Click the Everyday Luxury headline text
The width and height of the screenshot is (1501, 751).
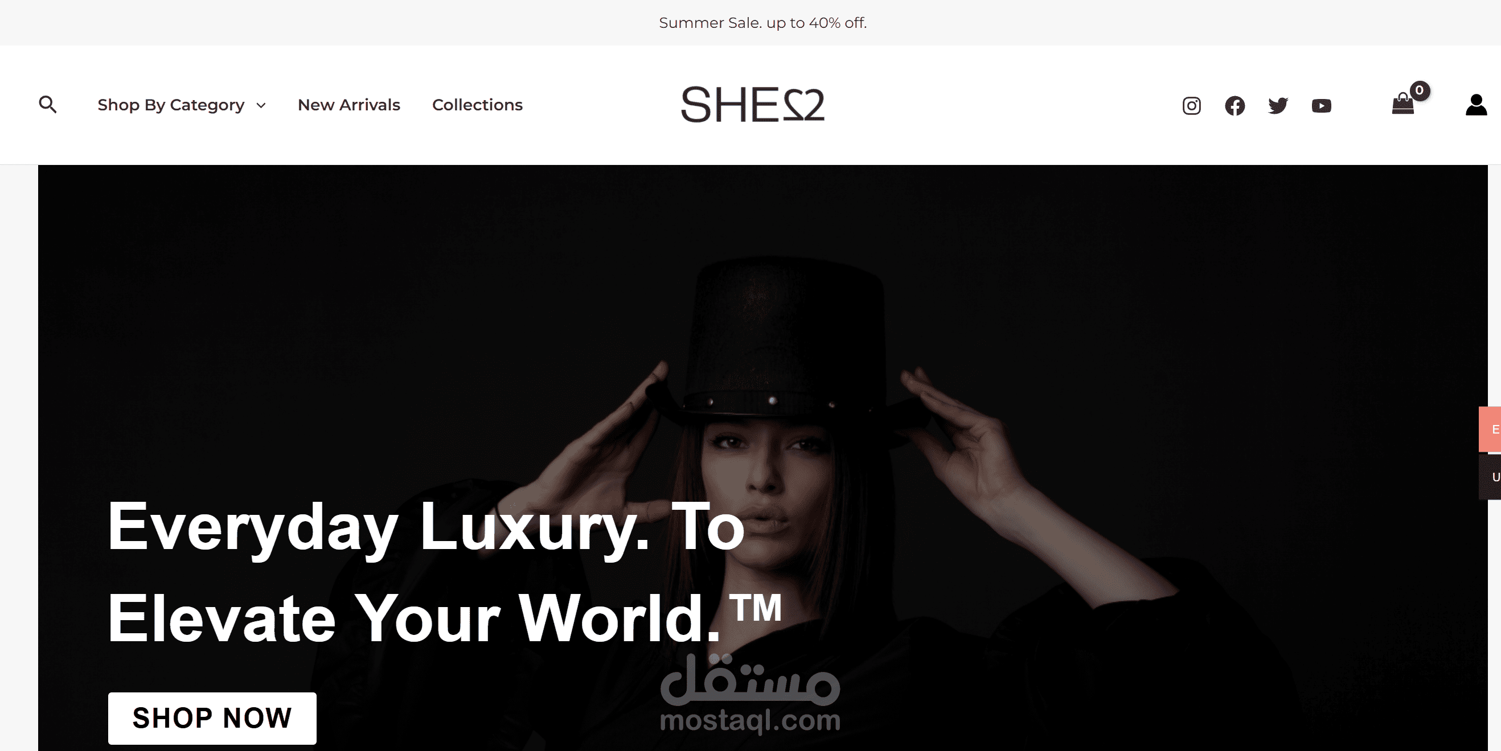coord(444,572)
